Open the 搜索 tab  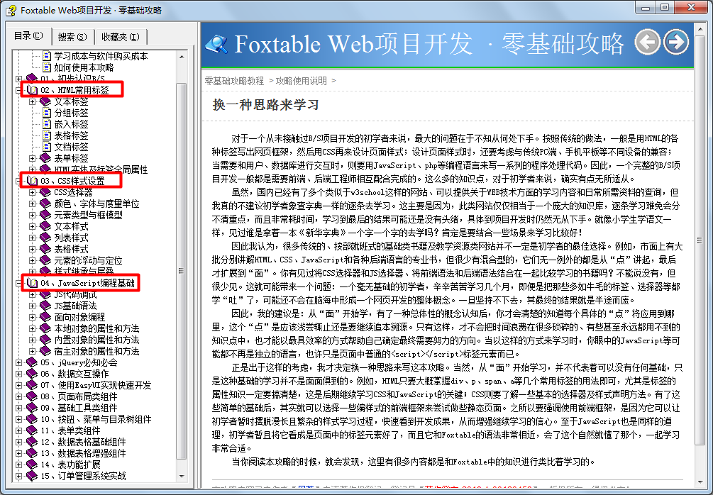72,37
